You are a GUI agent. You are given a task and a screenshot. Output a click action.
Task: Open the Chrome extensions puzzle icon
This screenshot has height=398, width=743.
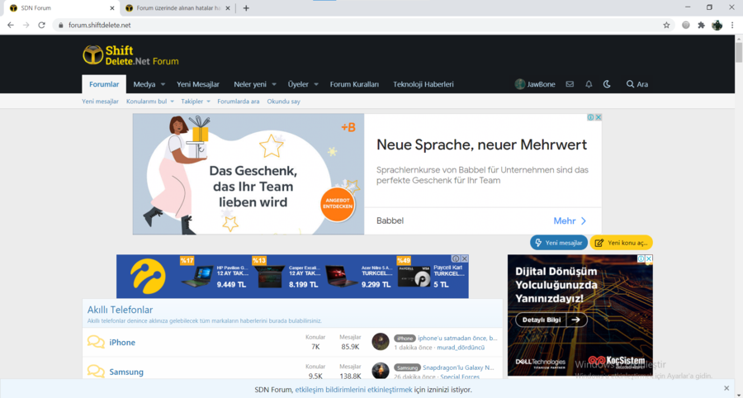pos(701,25)
